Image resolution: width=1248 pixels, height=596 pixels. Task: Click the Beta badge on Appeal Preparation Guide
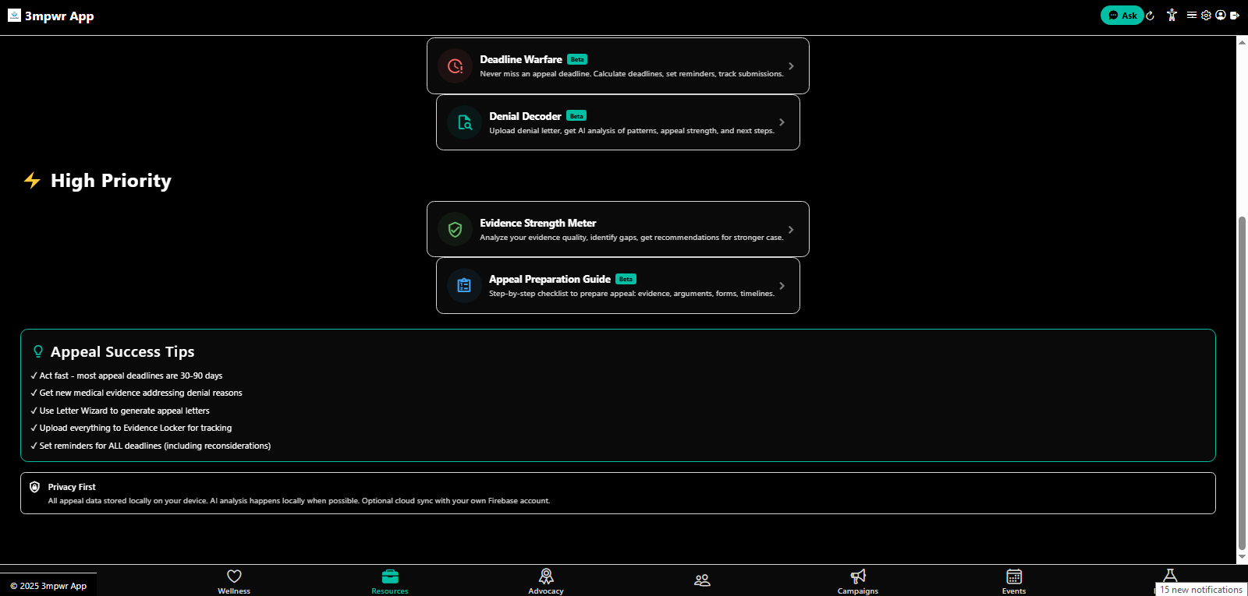click(626, 279)
